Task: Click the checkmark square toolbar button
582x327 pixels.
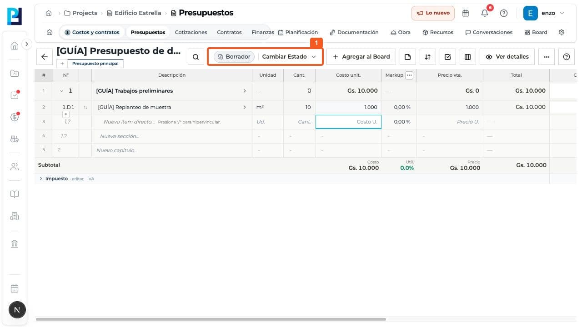Action: (448, 57)
